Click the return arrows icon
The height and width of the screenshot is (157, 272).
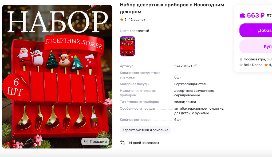pos(123,143)
